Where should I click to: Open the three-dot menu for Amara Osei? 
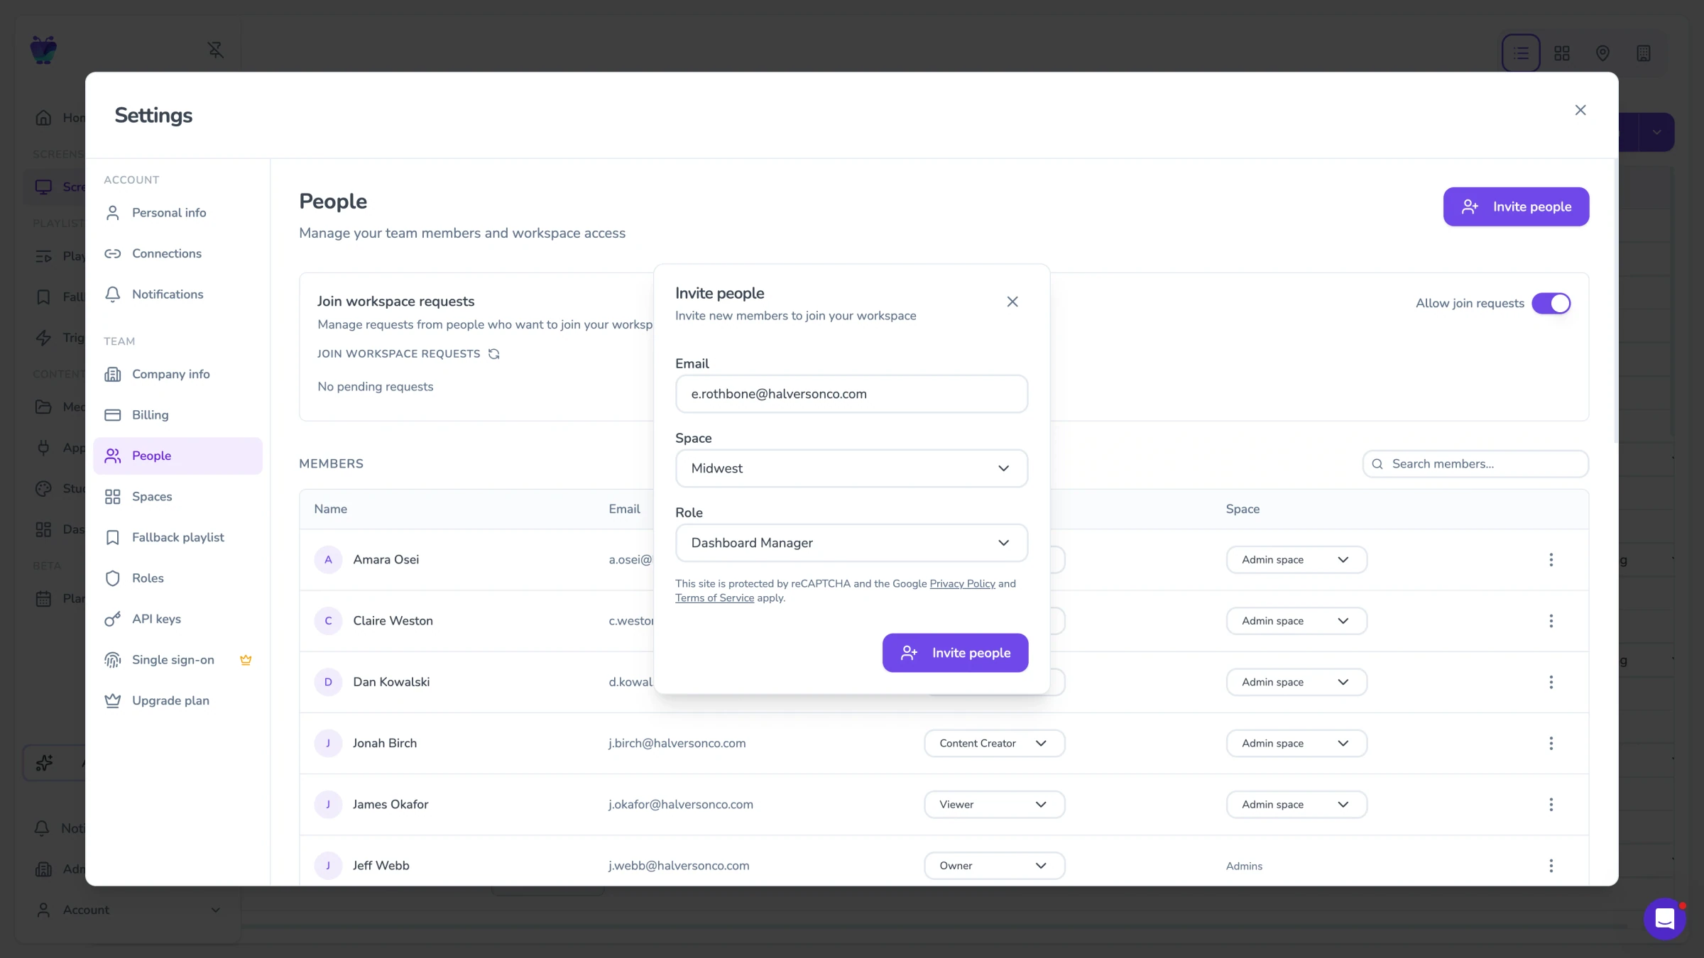point(1551,559)
